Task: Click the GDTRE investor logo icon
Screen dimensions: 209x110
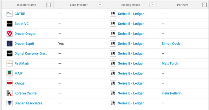Action: (9, 14)
